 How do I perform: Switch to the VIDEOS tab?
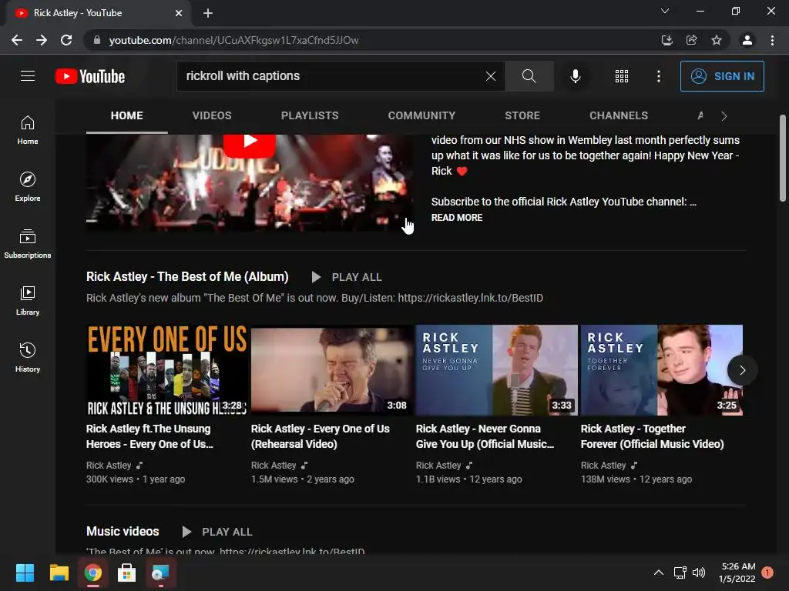point(212,115)
